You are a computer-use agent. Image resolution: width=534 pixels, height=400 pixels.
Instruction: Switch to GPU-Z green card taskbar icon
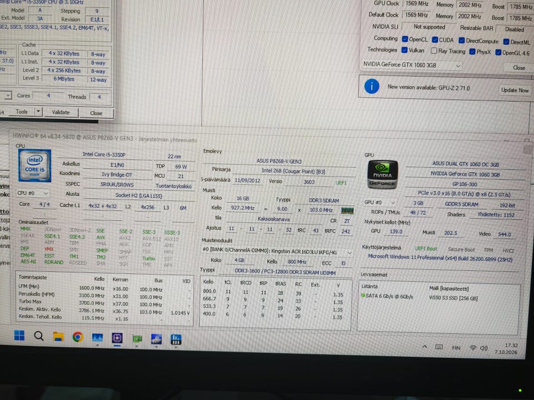[x=137, y=339]
